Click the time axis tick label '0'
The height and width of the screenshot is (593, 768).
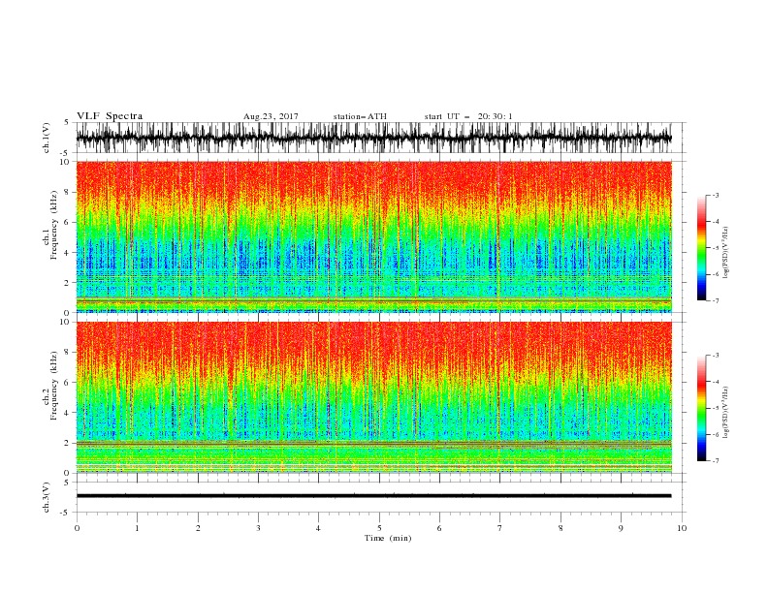(77, 528)
